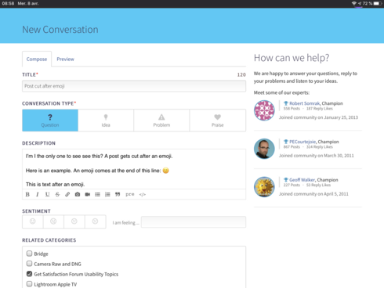384x288 pixels.
Task: Apply strikethrough formatting in editor toolbar
Action: [x=57, y=194]
